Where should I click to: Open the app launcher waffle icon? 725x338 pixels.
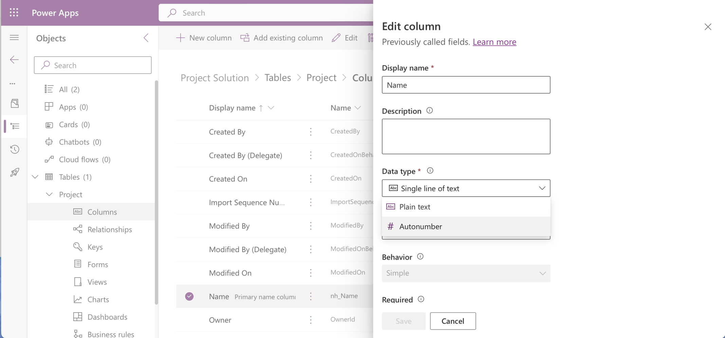(x=14, y=13)
